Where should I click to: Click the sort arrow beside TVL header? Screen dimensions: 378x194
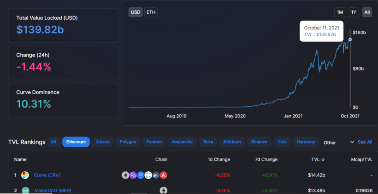pyautogui.click(x=323, y=159)
